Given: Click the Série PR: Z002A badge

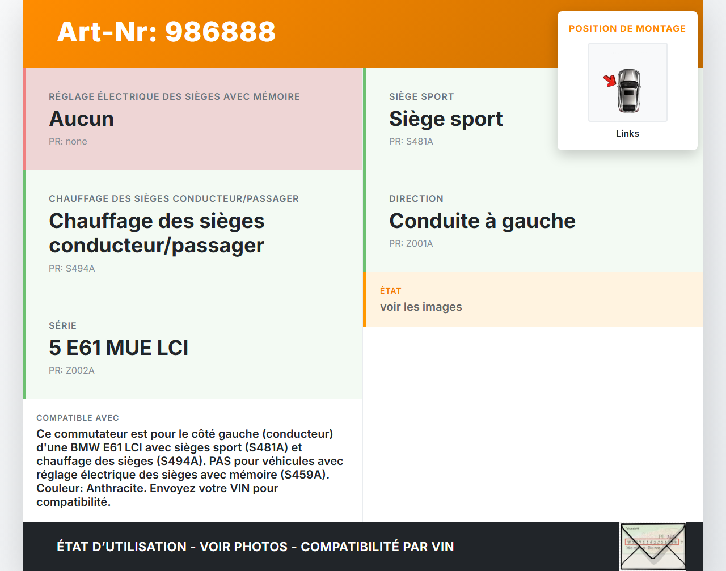Looking at the screenshot, I should click(71, 370).
